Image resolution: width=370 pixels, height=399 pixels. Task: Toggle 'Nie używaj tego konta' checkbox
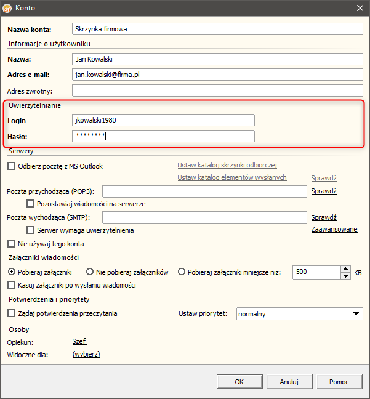click(x=11, y=244)
